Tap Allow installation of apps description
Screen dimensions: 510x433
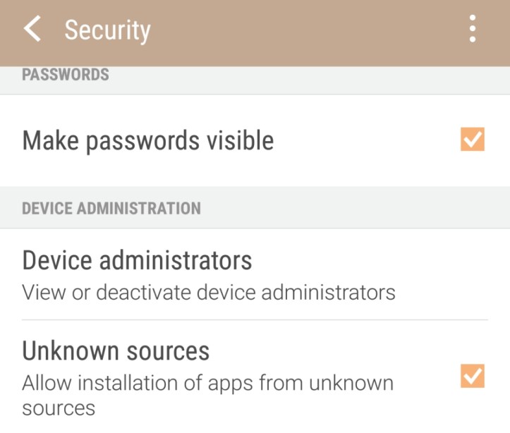click(x=207, y=384)
